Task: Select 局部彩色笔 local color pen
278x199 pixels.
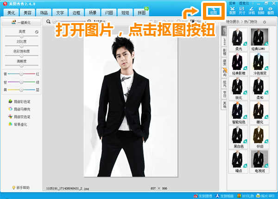Action: point(19,101)
